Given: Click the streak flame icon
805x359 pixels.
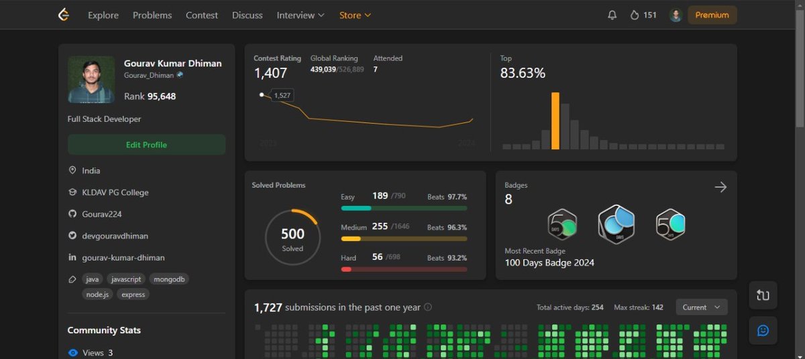Looking at the screenshot, I should (635, 15).
